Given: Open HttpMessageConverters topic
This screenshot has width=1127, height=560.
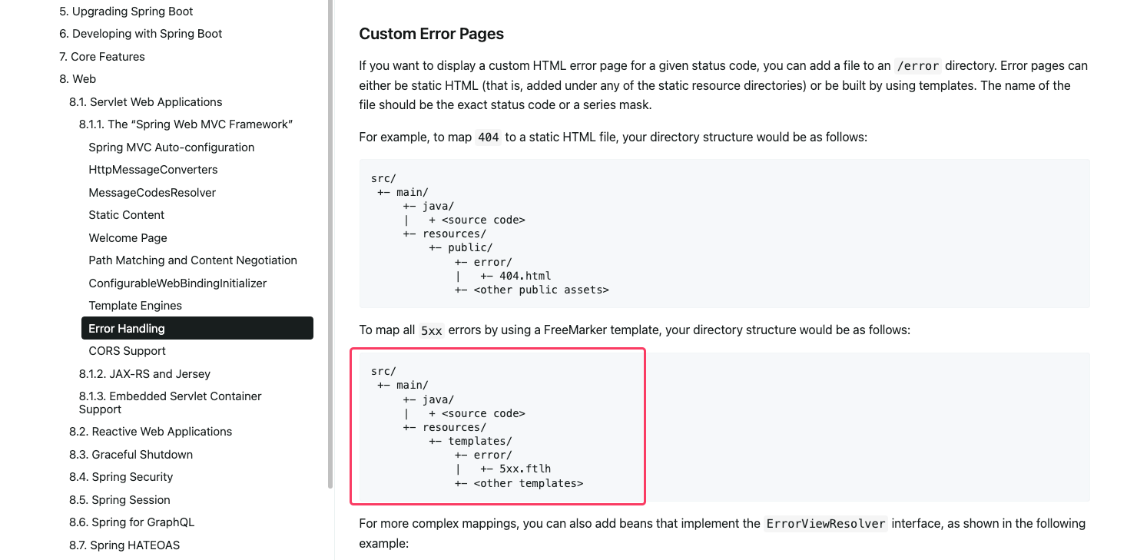Looking at the screenshot, I should [x=153, y=170].
